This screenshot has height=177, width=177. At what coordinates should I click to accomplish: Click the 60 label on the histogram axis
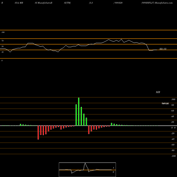tap(173, 111)
